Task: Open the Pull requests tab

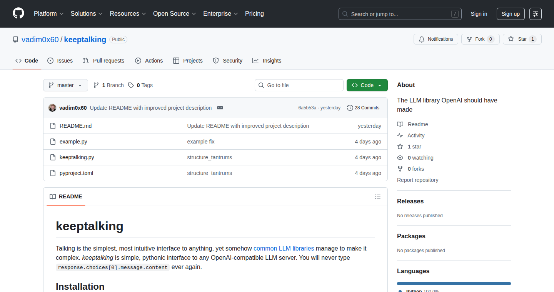Action: [104, 61]
